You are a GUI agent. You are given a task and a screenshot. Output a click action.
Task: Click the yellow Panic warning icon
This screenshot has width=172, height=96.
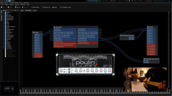pyautogui.click(x=53, y=7)
